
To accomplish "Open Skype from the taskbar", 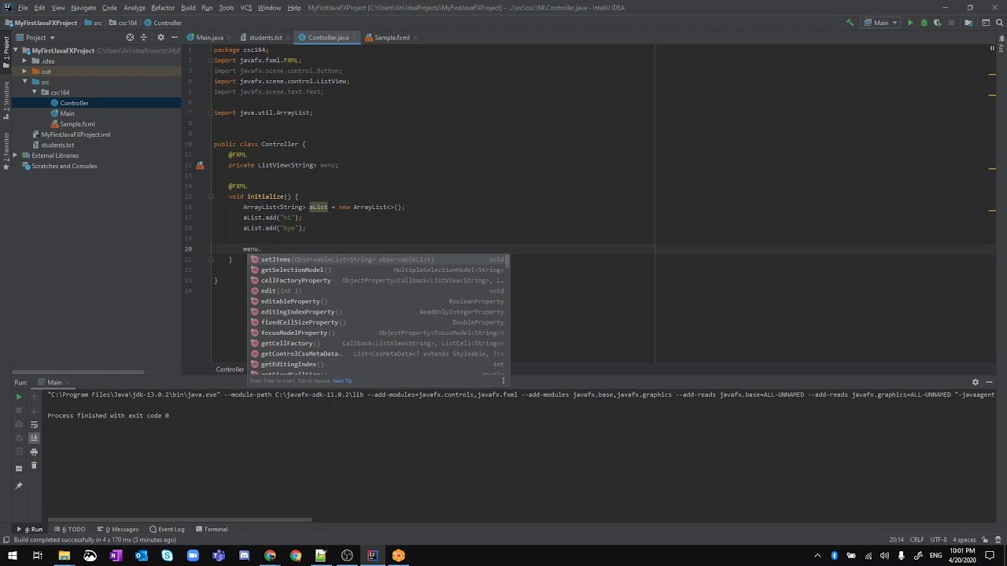I will 167,556.
